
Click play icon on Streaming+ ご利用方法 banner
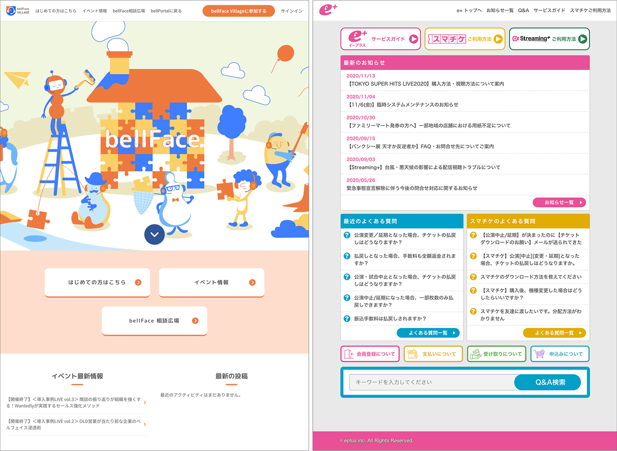[582, 39]
